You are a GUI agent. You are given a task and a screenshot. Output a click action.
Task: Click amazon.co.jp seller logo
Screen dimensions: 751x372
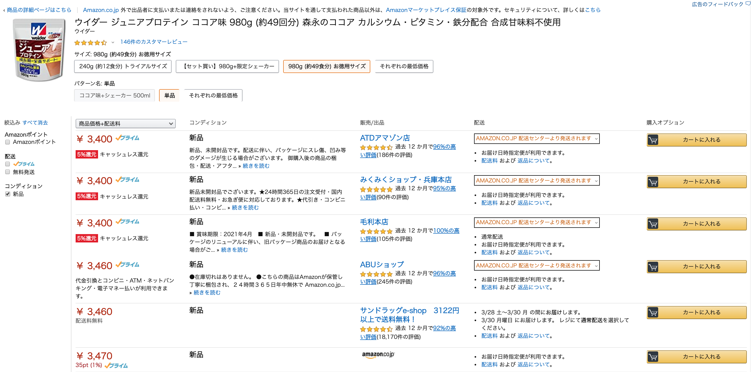378,355
